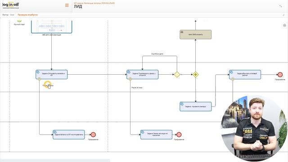The width and height of the screenshot is (288, 162).
Task: Click task icon on 'Отправить каталоги и КП' node
Action: pyautogui.click(x=38, y=72)
